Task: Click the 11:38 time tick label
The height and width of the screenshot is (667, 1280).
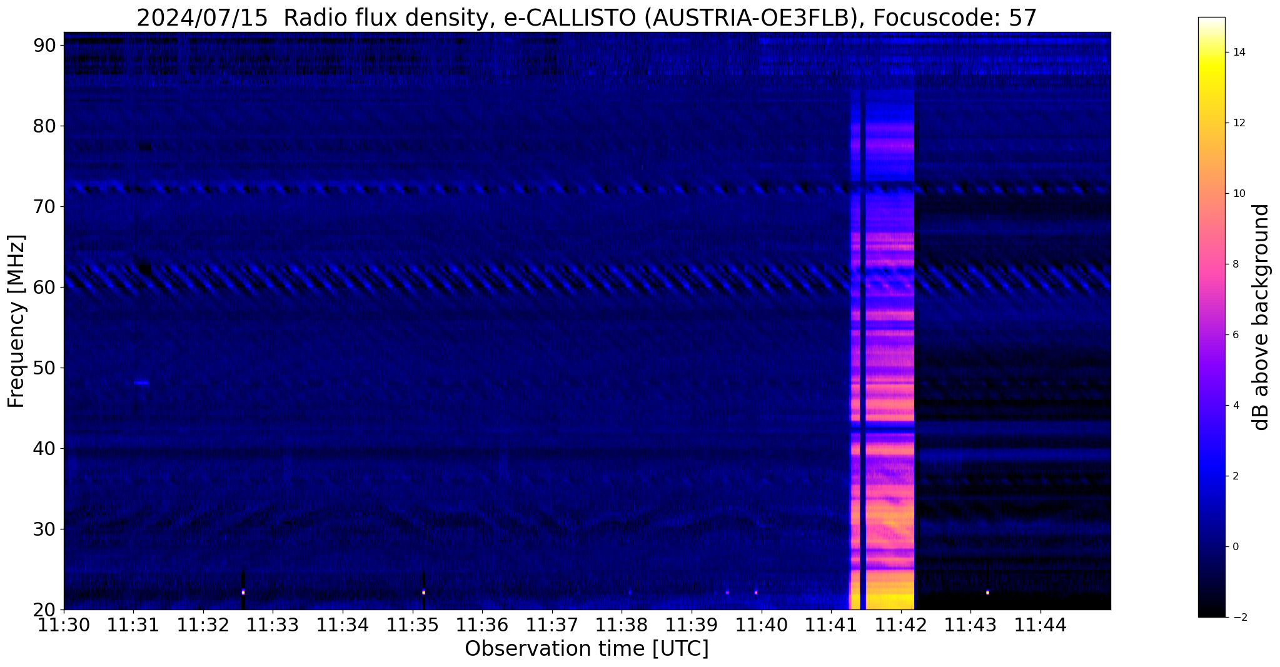Action: 622,625
